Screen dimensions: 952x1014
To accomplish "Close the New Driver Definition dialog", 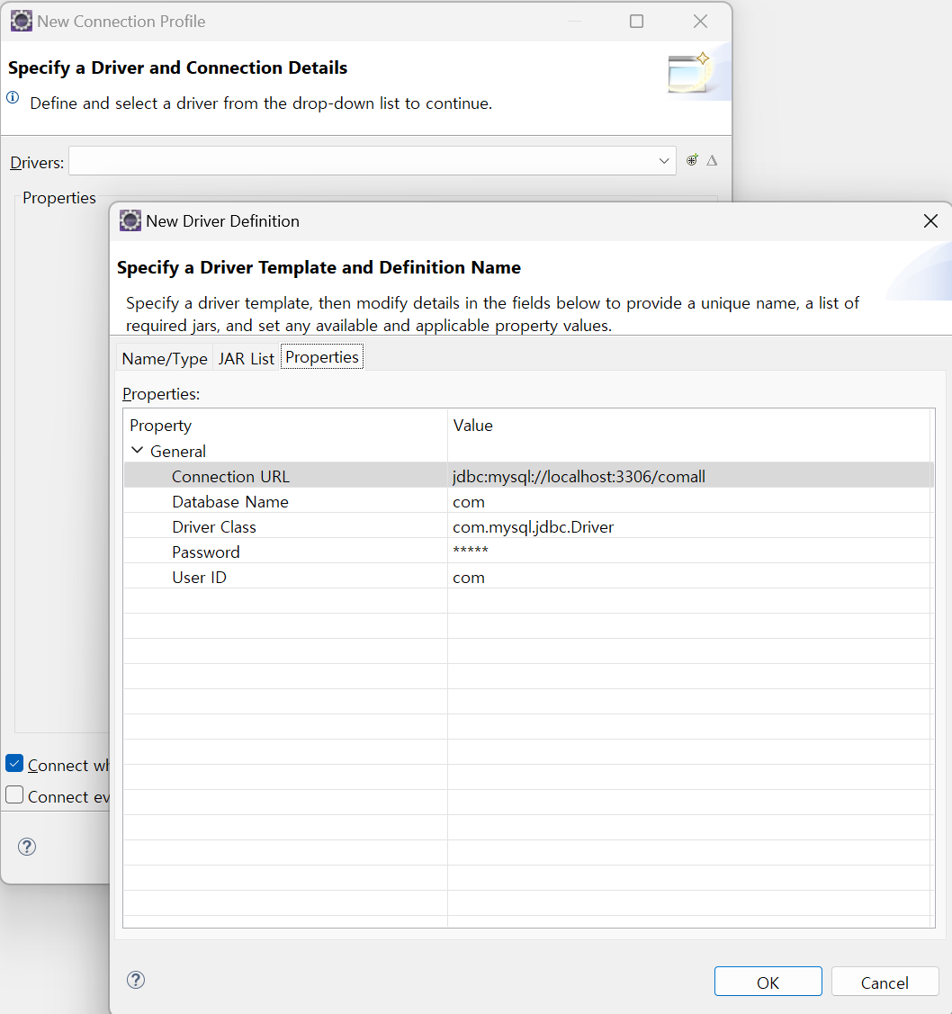I will pos(930,221).
